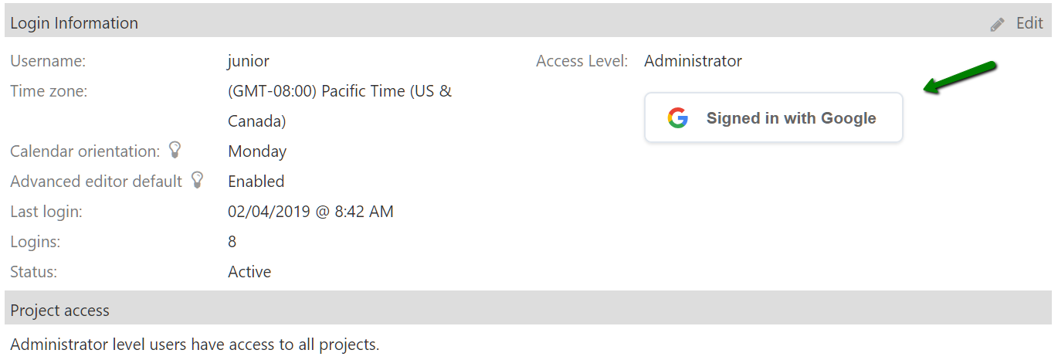Select the Project access section header
This screenshot has height=360, width=1058.
[x=60, y=311]
